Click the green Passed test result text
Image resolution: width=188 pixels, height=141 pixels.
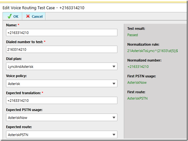coord(132,35)
